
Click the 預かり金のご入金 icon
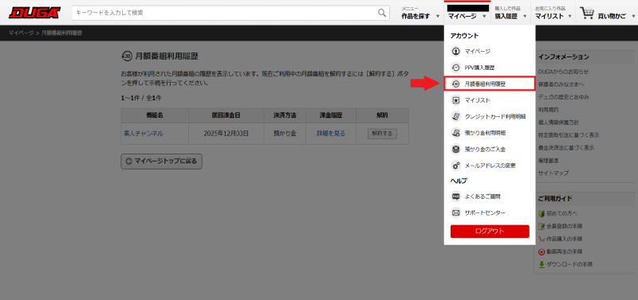click(456, 150)
